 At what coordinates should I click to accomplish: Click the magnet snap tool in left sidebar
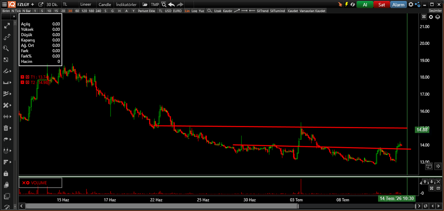[x=6, y=150]
